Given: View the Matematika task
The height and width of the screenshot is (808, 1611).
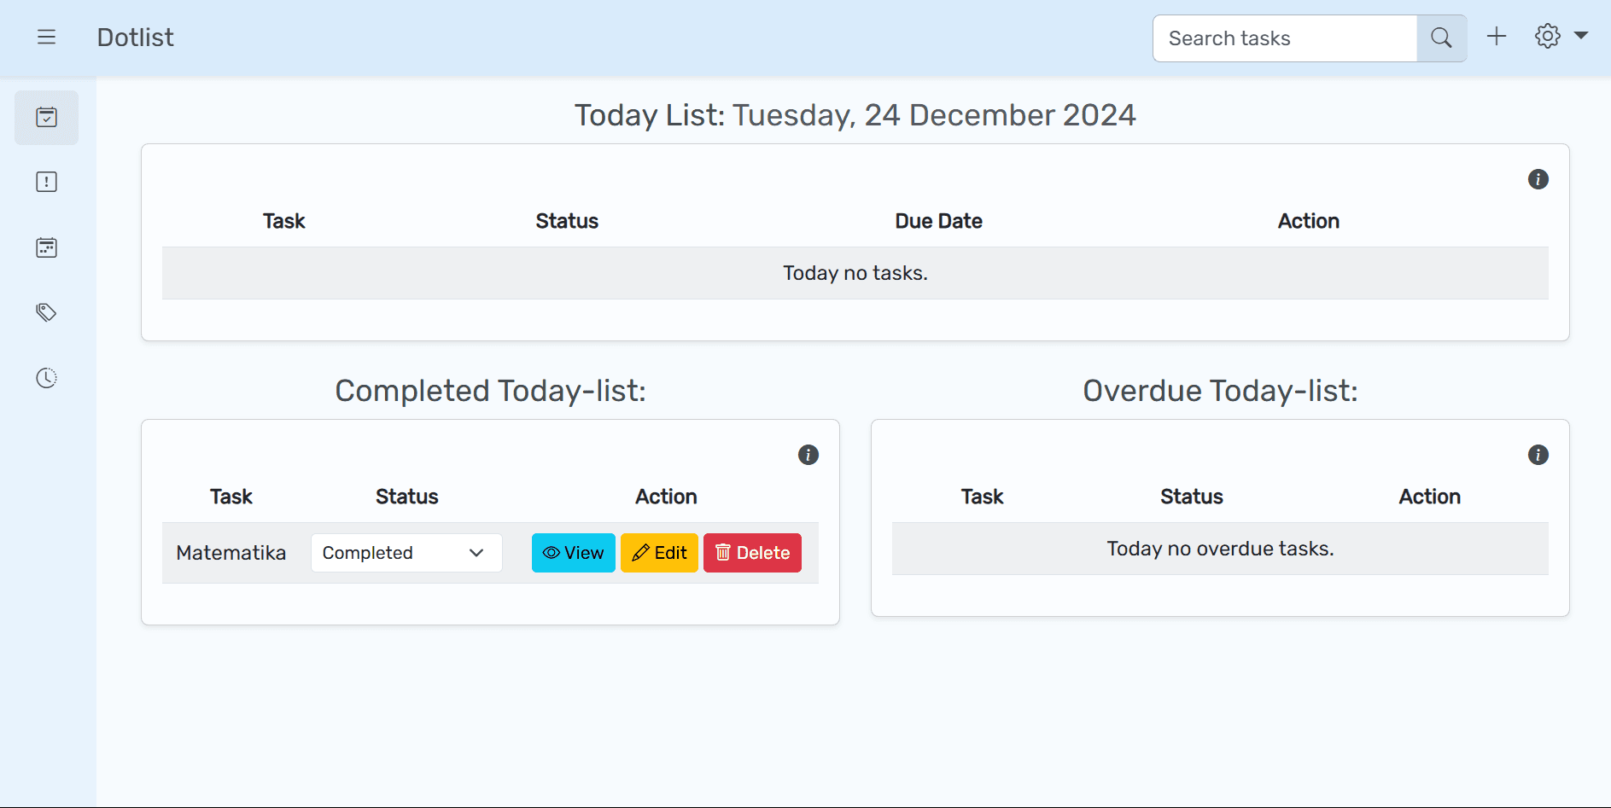Looking at the screenshot, I should tap(573, 553).
